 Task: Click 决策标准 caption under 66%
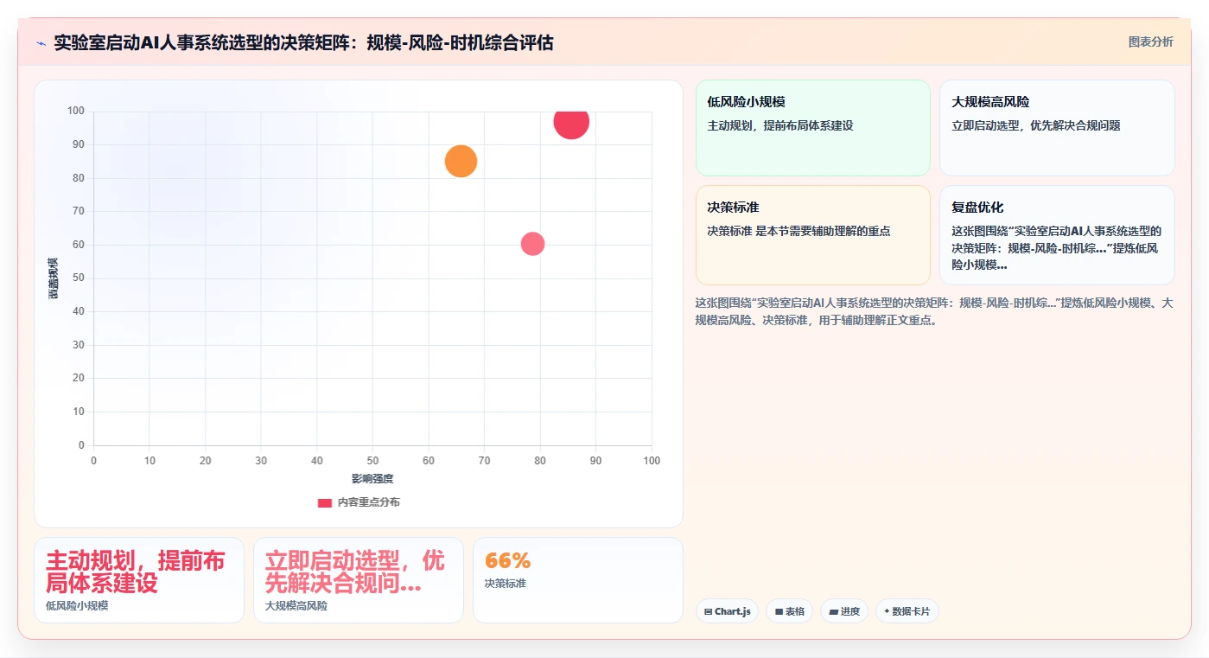click(x=506, y=584)
